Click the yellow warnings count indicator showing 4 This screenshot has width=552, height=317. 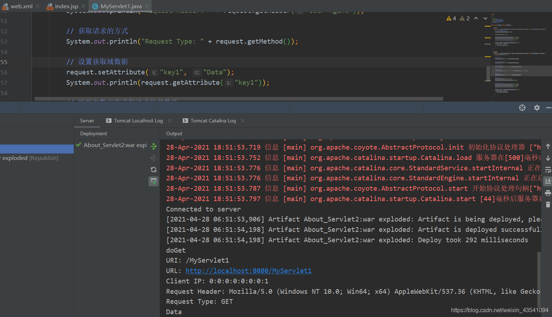tap(451, 18)
